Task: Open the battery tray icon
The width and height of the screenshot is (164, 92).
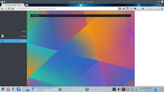Action: (128, 89)
